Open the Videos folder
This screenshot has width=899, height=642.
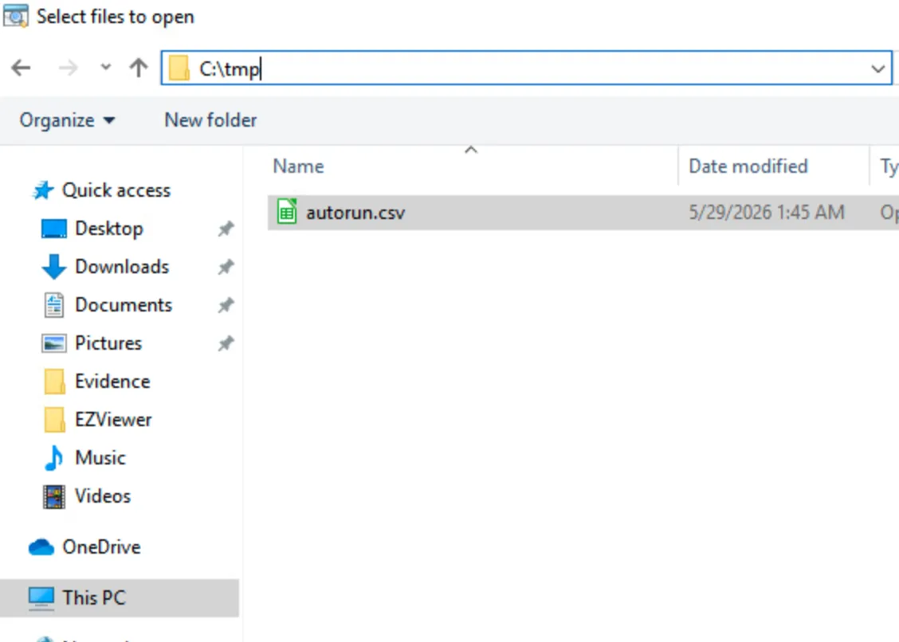103,495
